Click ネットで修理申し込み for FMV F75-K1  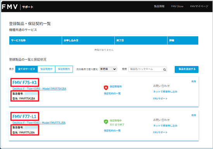[165, 92]
